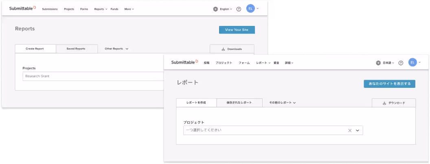Select the Create Report tab
The image size is (430, 164).
pyautogui.click(x=35, y=49)
